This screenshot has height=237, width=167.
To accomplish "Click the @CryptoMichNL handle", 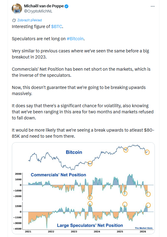I will (x=38, y=11).
